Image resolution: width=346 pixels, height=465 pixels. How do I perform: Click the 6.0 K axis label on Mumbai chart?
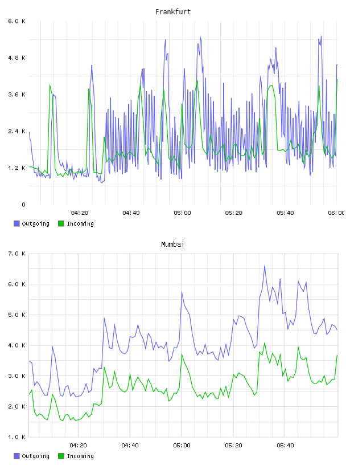pyautogui.click(x=17, y=284)
